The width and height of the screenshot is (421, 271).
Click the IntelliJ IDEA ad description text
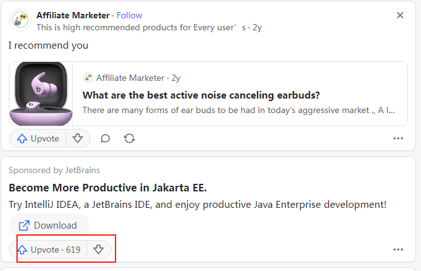198,205
